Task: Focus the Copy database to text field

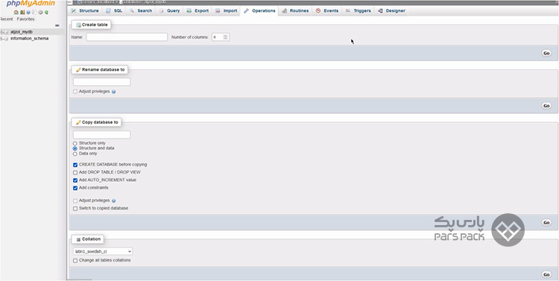Action: (101, 135)
